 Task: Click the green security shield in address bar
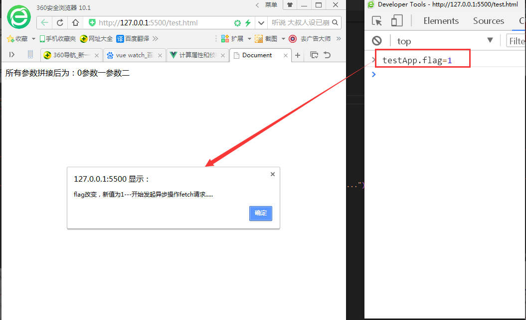pyautogui.click(x=92, y=23)
